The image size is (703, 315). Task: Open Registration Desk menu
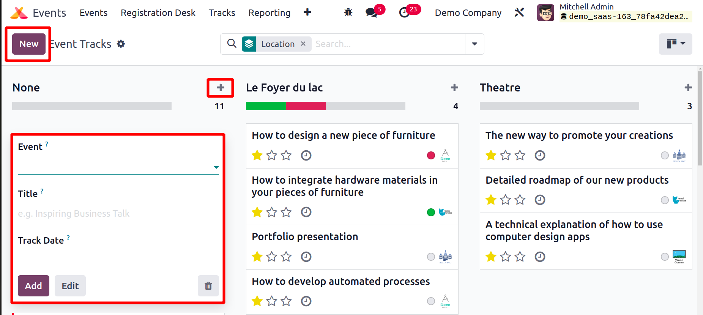158,13
